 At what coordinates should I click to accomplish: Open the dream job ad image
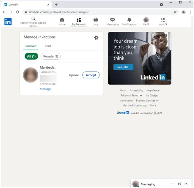point(139,58)
